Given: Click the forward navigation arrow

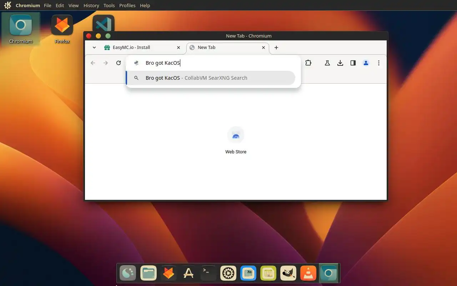Looking at the screenshot, I should [105, 63].
